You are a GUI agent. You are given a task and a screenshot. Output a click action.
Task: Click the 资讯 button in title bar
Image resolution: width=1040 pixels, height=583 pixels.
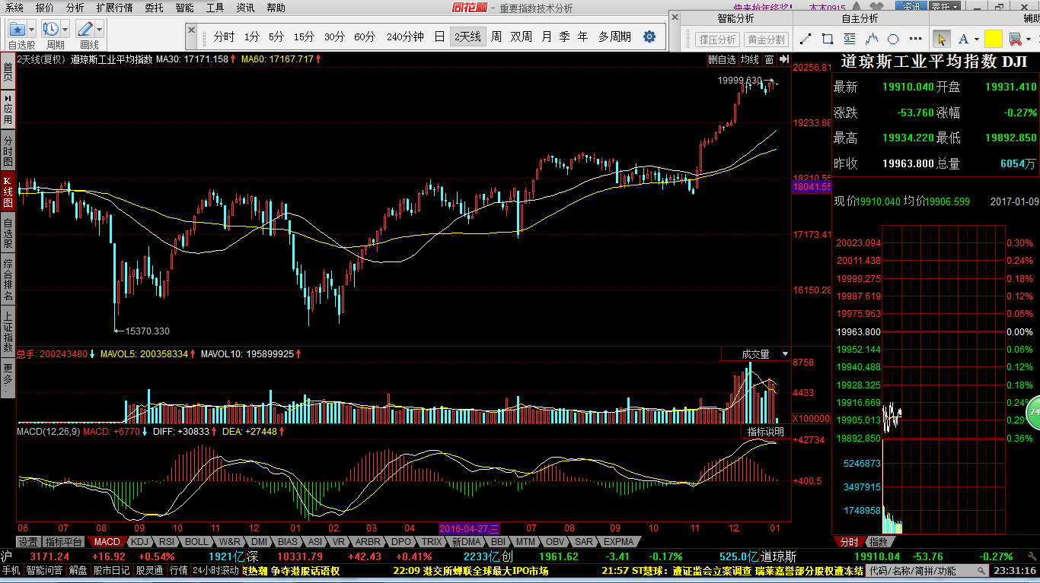tap(911, 6)
